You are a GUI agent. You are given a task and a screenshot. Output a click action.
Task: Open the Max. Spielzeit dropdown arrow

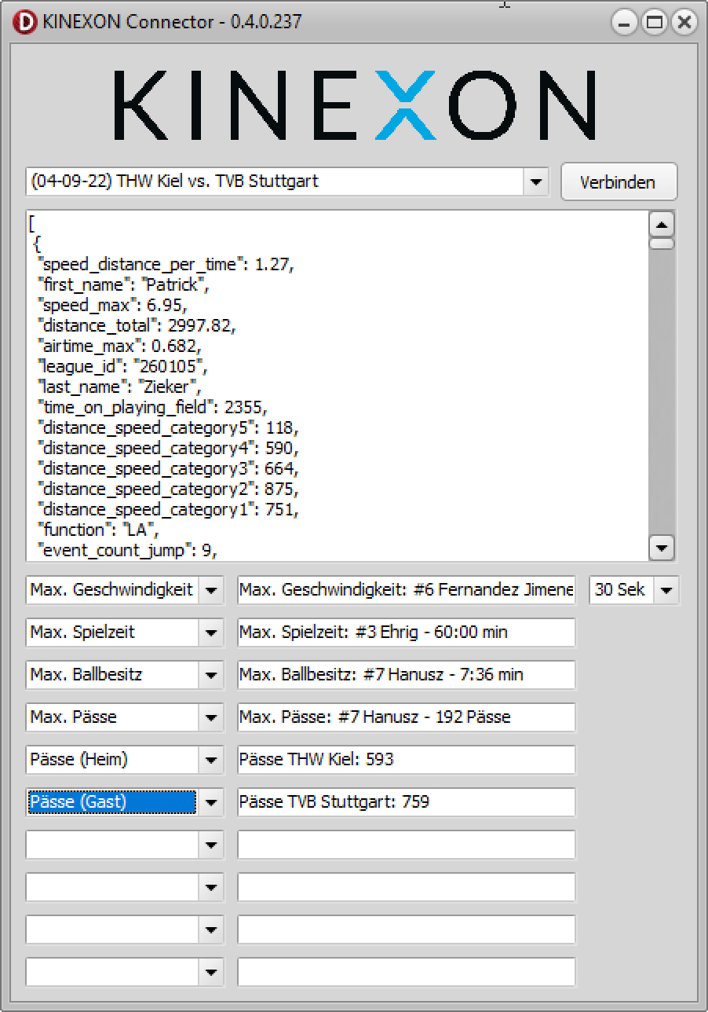click(210, 632)
